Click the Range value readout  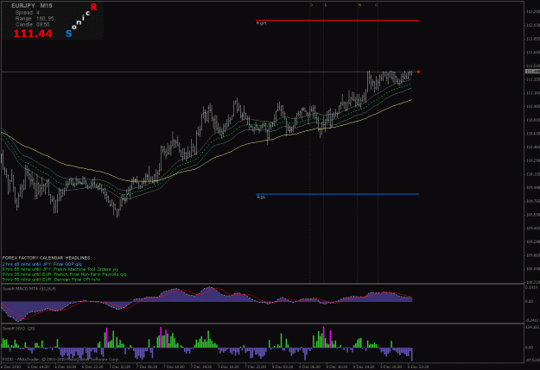(35, 19)
